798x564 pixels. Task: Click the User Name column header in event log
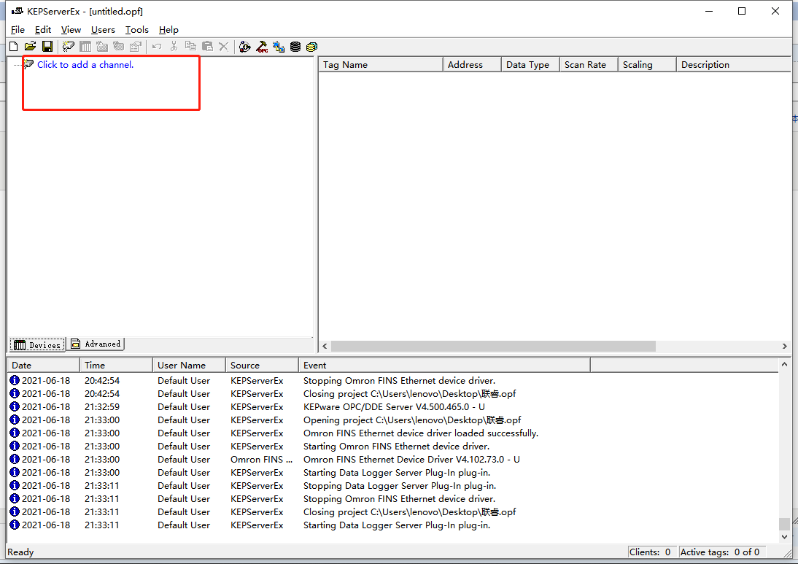(x=189, y=365)
